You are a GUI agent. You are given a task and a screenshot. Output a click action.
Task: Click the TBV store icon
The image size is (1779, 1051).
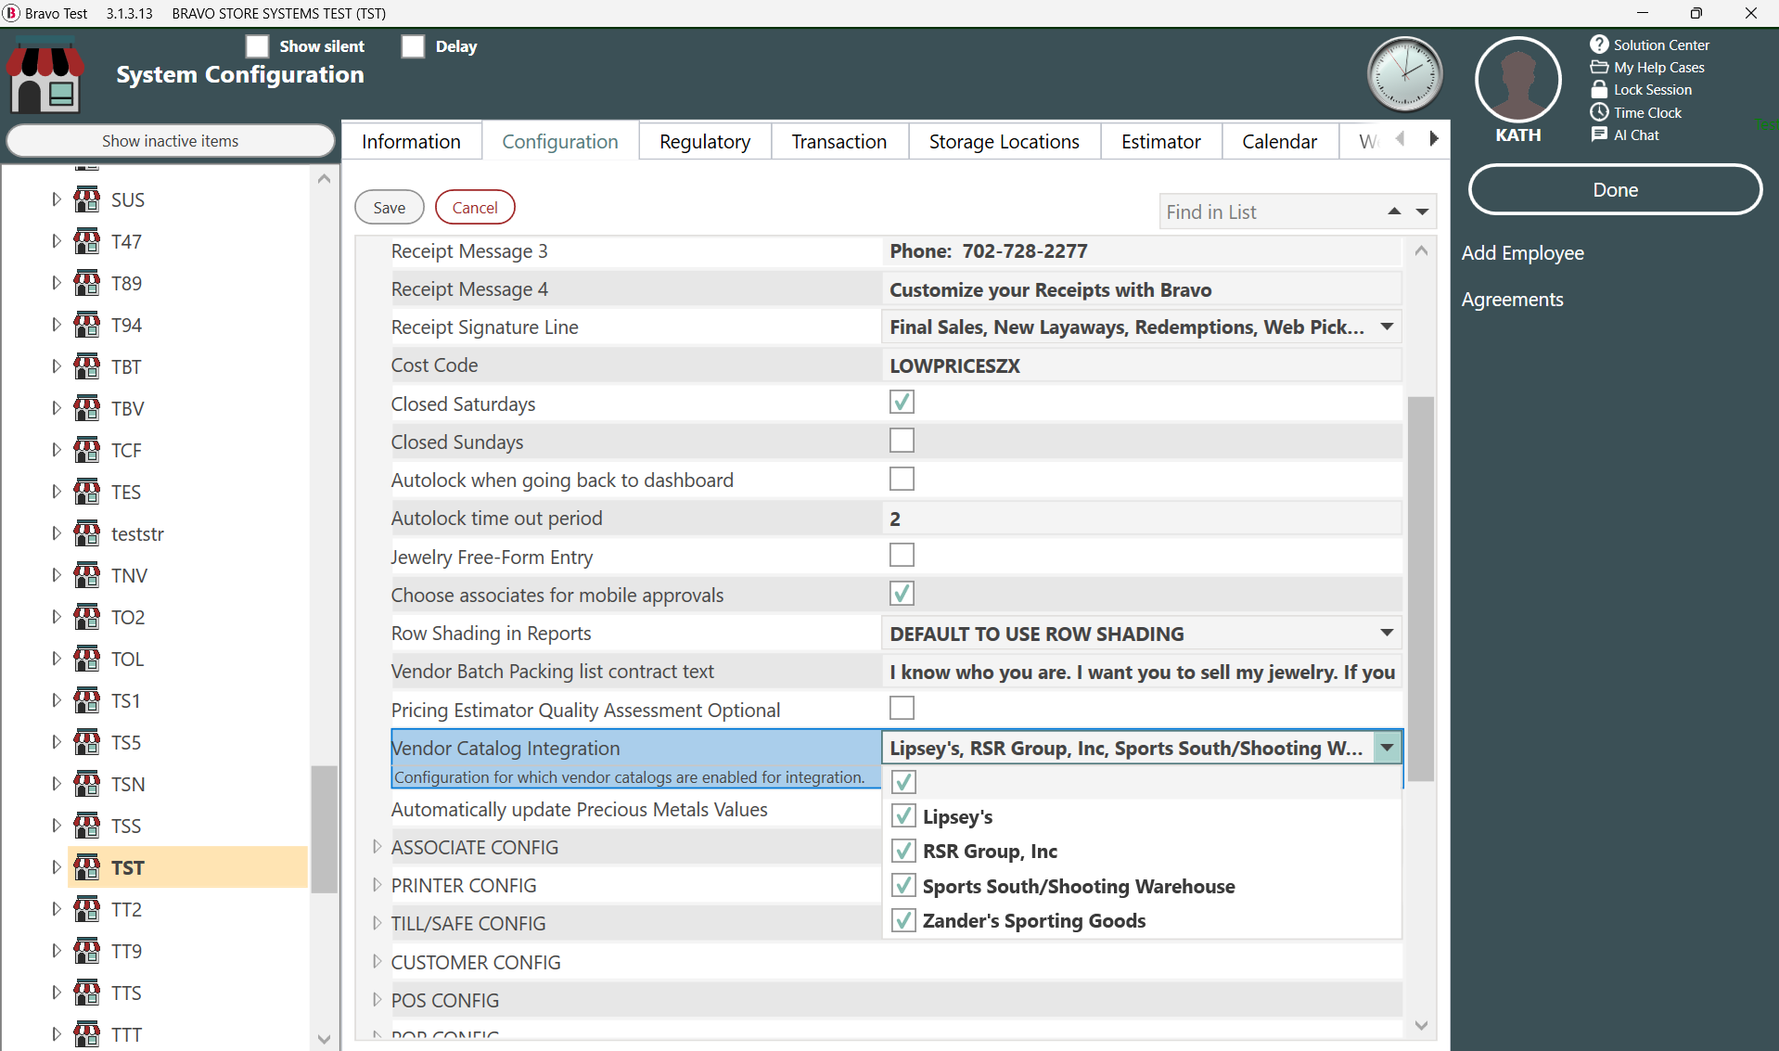87,408
